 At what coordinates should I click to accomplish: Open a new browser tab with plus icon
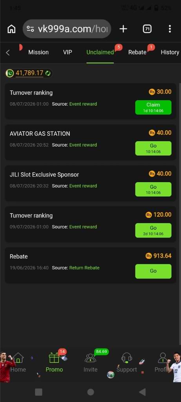coord(123,29)
